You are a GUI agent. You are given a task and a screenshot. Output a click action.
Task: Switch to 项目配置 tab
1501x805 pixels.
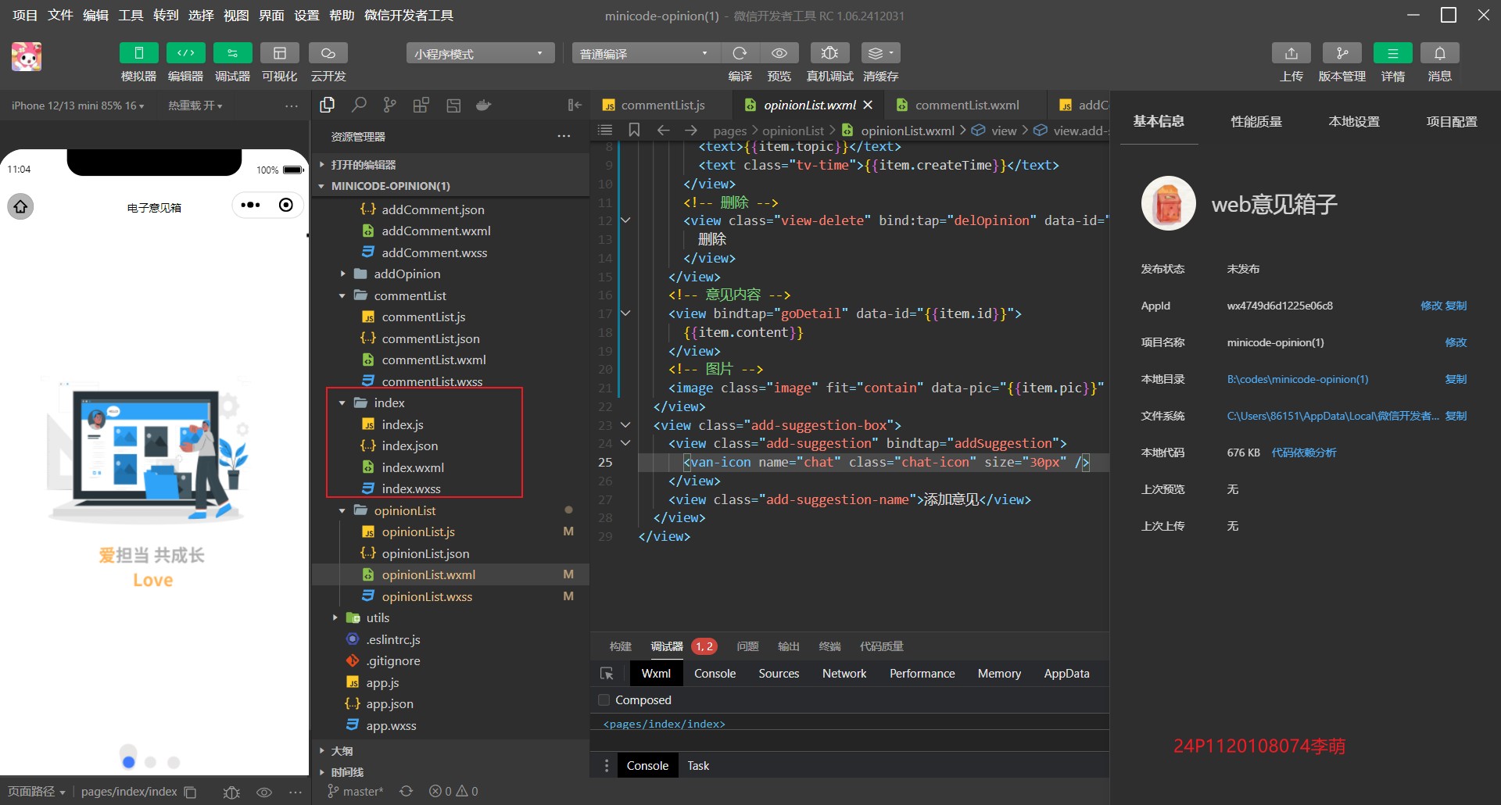click(x=1452, y=122)
